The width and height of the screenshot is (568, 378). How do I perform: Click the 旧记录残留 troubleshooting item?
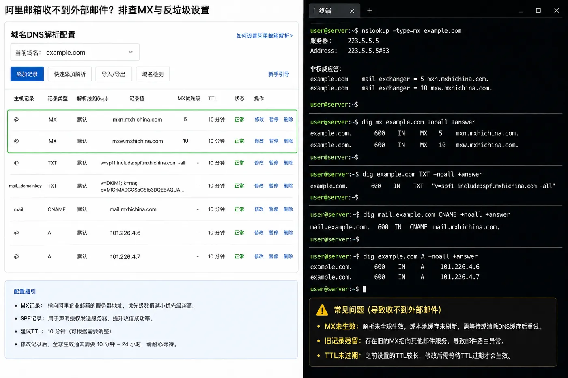pos(411,341)
